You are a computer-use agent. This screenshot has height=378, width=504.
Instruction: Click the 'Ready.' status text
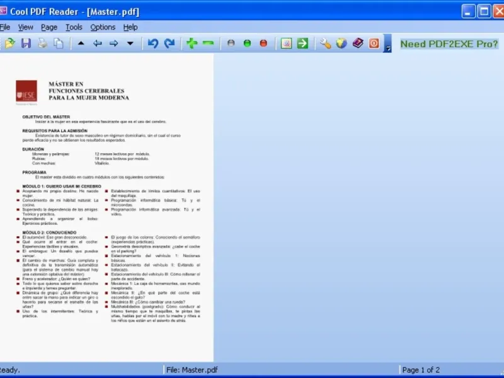pos(9,370)
